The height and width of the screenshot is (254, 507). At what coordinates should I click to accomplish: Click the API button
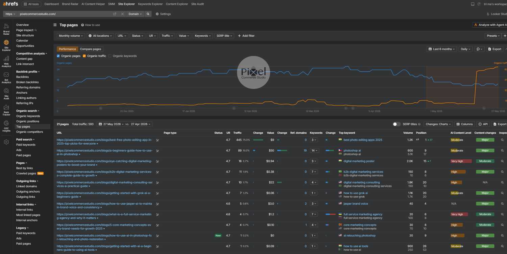coord(483,124)
